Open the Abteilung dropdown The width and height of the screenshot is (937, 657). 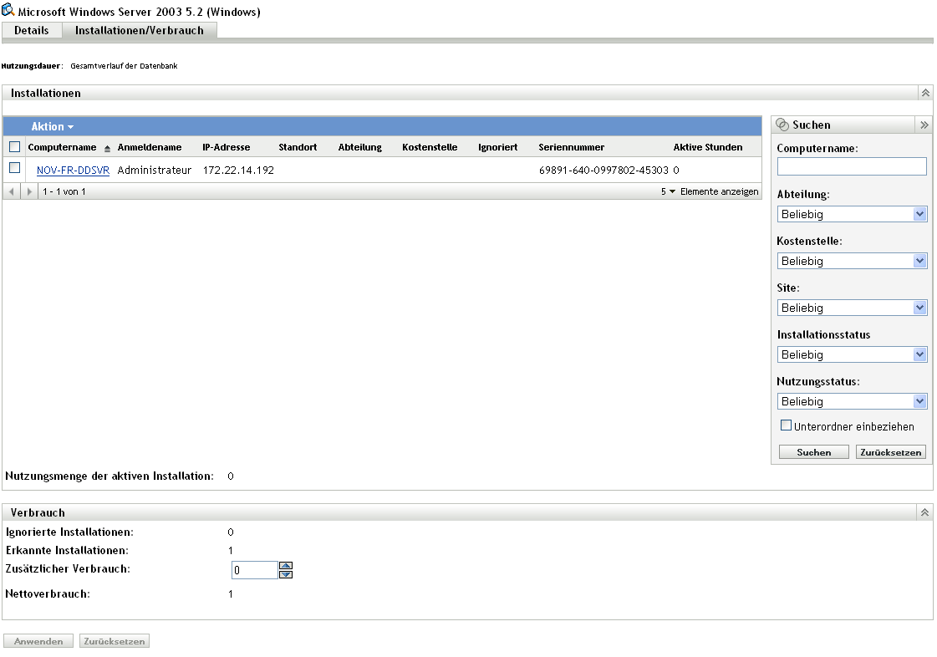pyautogui.click(x=852, y=214)
